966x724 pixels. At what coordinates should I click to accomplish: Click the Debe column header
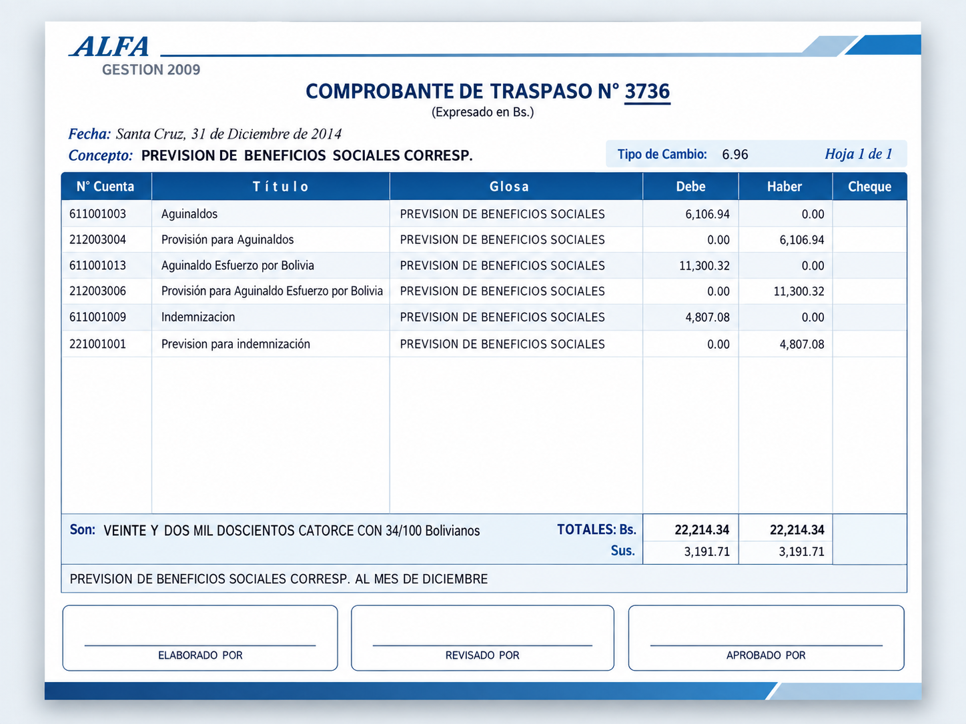[690, 187]
